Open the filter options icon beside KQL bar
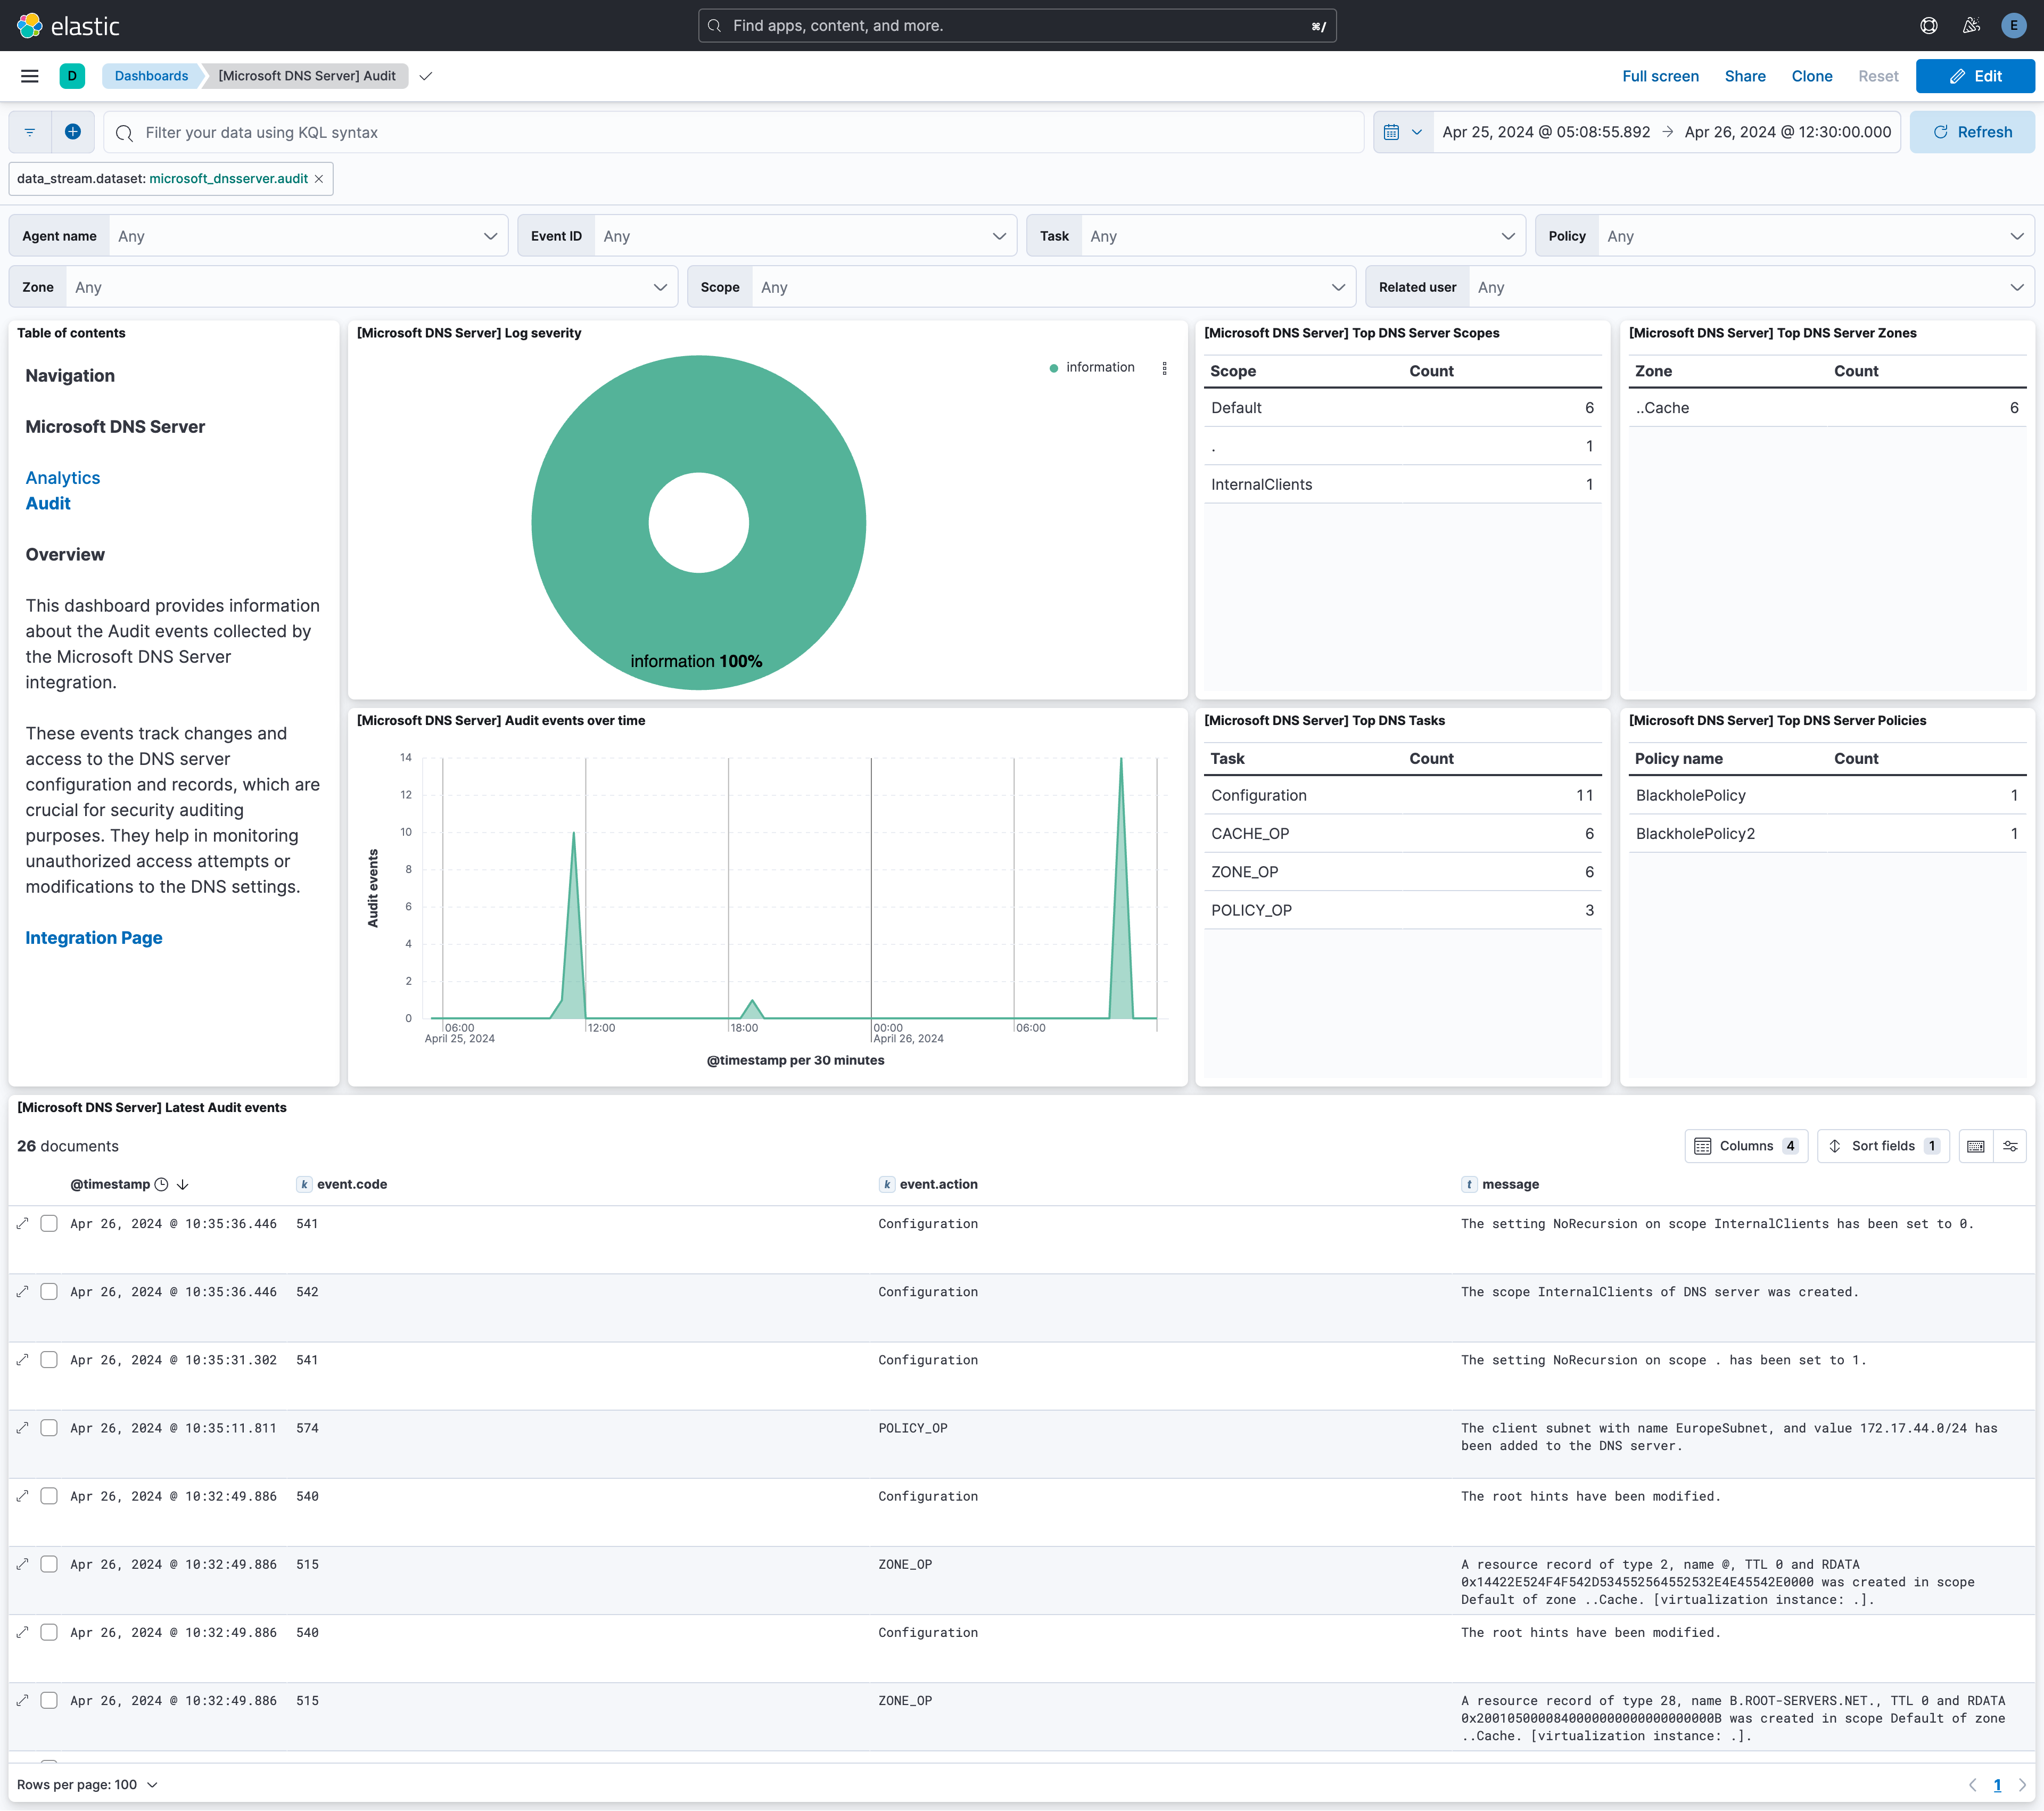The image size is (2044, 1811). 29,131
